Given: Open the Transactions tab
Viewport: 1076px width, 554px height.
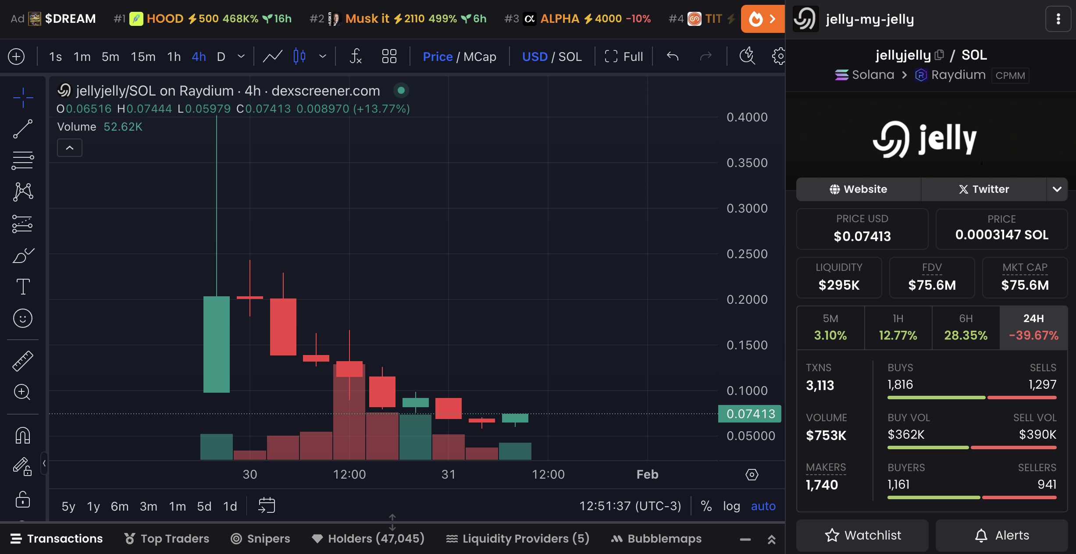Looking at the screenshot, I should coord(57,539).
